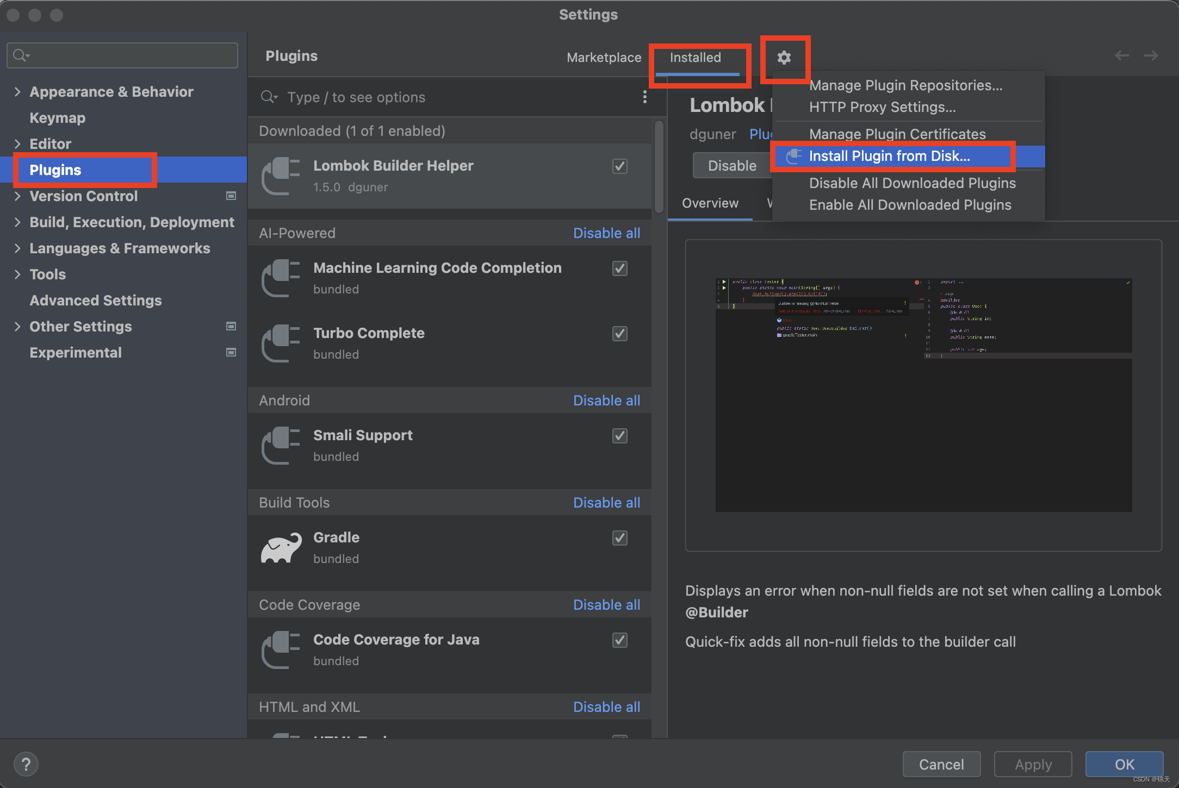Uncheck the Lombok Builder Helper checkbox
1179x788 pixels.
click(620, 166)
